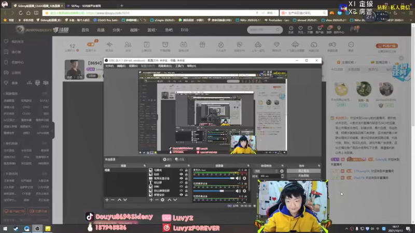Open first mixer channel's settings gear

(x=244, y=178)
